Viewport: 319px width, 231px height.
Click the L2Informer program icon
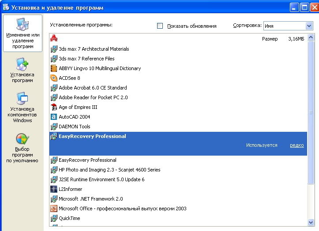pyautogui.click(x=54, y=189)
